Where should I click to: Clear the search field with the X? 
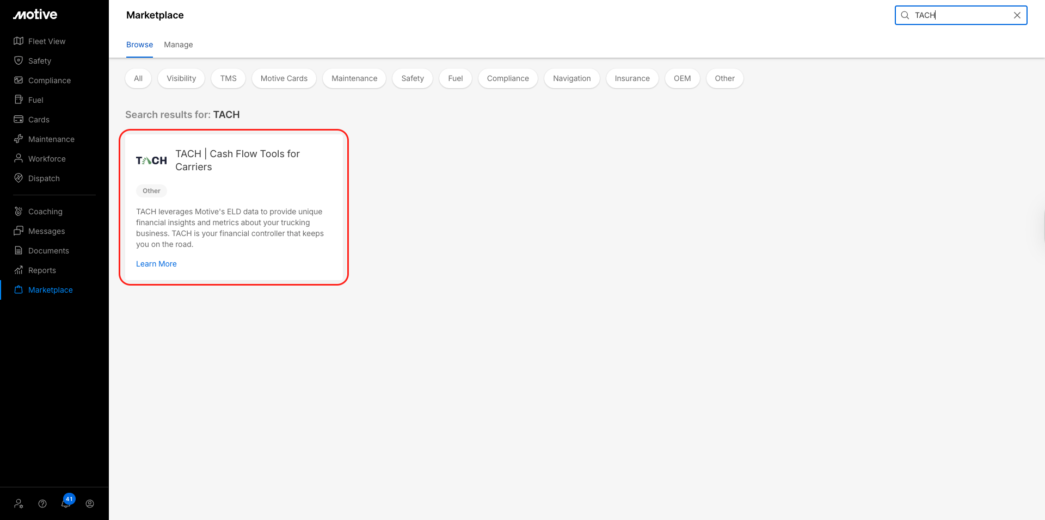1017,15
